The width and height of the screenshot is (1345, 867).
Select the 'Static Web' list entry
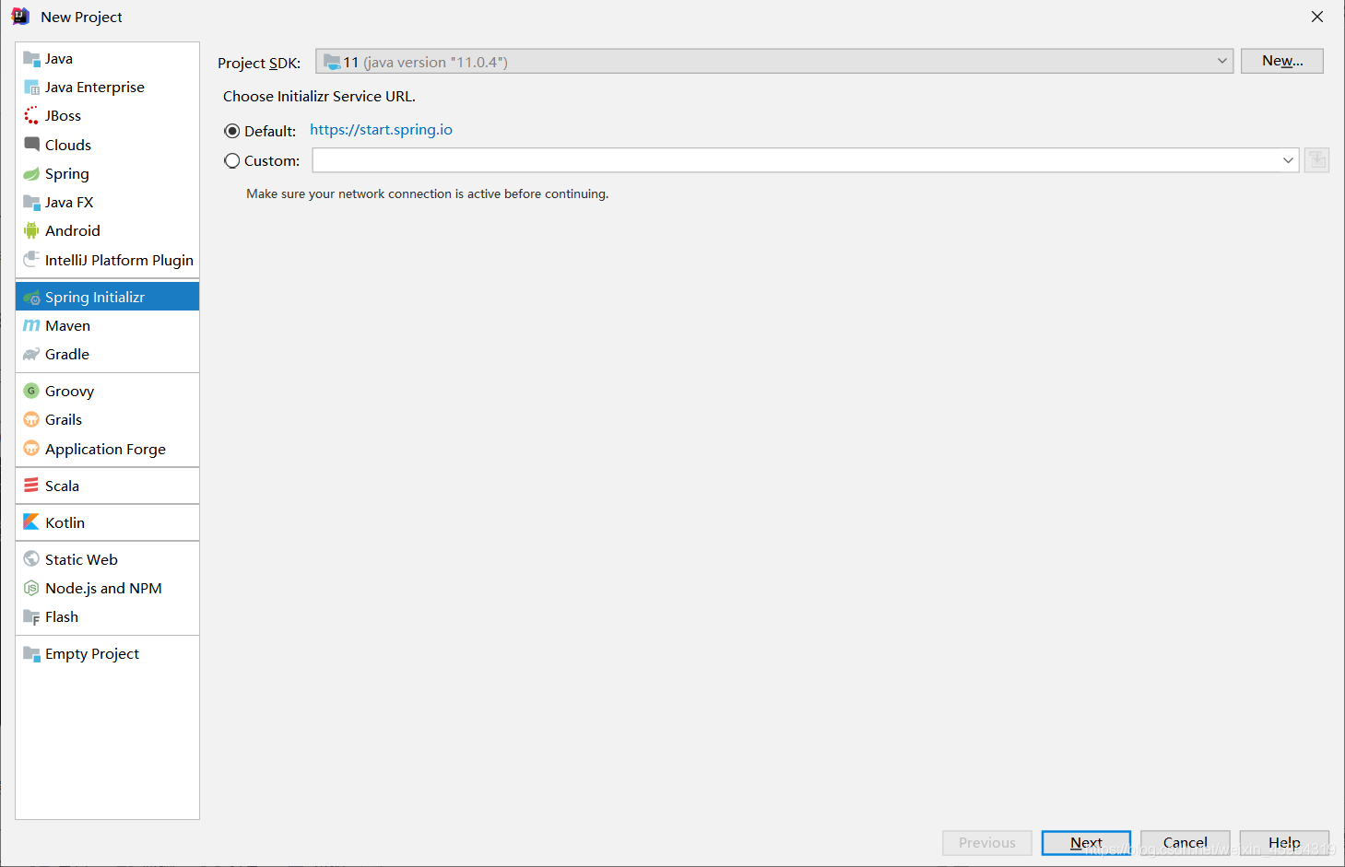tap(107, 559)
